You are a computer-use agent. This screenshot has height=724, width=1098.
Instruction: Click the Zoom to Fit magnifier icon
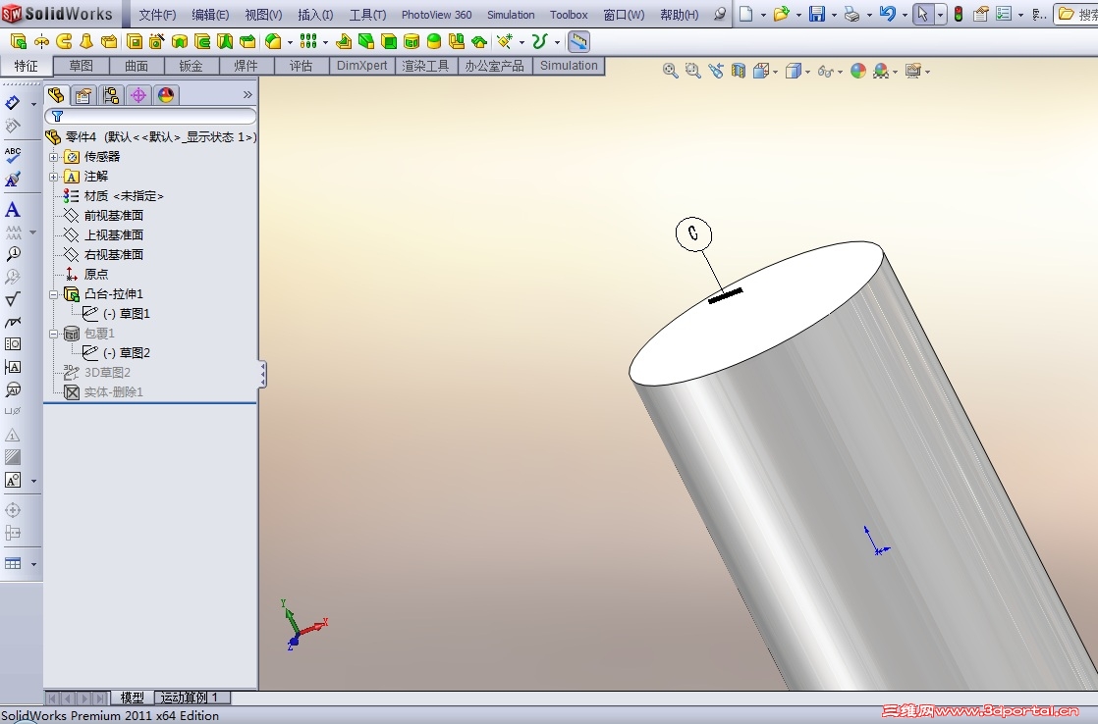pos(670,71)
